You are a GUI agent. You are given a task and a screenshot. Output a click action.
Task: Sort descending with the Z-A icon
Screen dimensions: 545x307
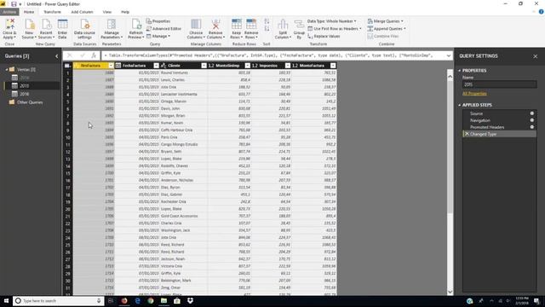coord(267,28)
